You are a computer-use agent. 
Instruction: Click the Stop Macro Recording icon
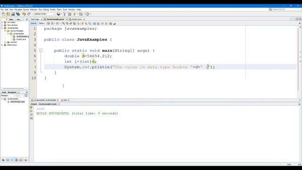coord(106,23)
